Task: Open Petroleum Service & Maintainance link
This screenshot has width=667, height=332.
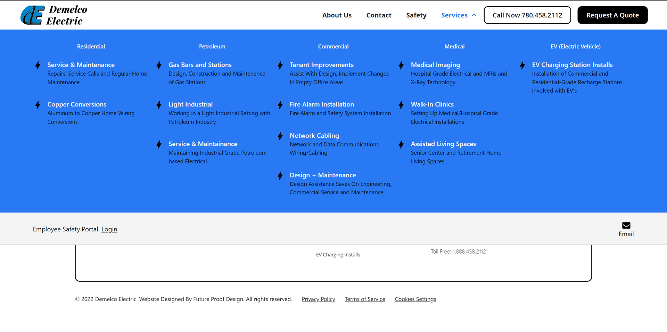Action: point(203,144)
